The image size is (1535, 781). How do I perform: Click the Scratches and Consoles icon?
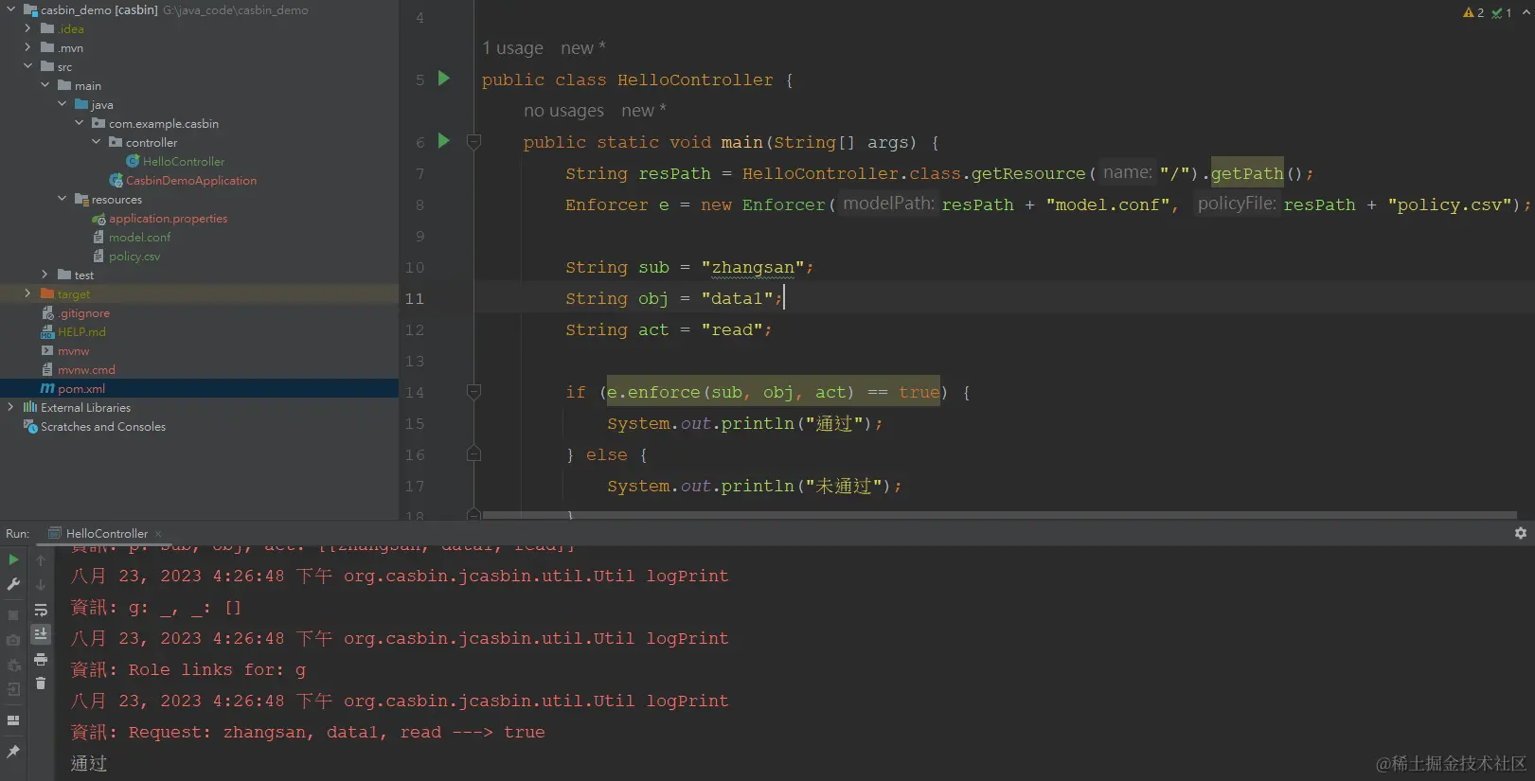click(x=30, y=426)
